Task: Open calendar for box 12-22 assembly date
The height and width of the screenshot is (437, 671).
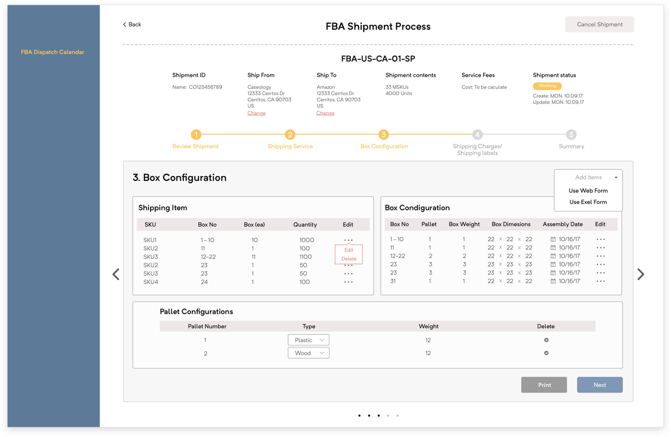Action: 553,256
